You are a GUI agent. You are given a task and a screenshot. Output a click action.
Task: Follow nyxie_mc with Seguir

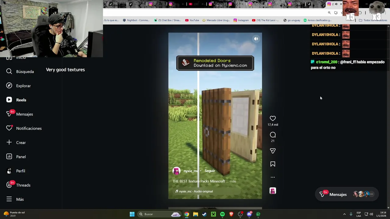click(210, 171)
